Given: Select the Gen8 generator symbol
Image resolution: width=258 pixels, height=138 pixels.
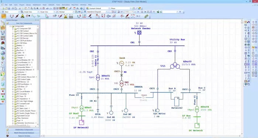Looking at the screenshot, I should [x=121, y=63].
